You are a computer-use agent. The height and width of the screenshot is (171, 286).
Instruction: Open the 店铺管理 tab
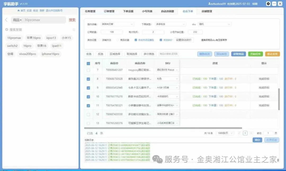pyautogui.click(x=207, y=11)
